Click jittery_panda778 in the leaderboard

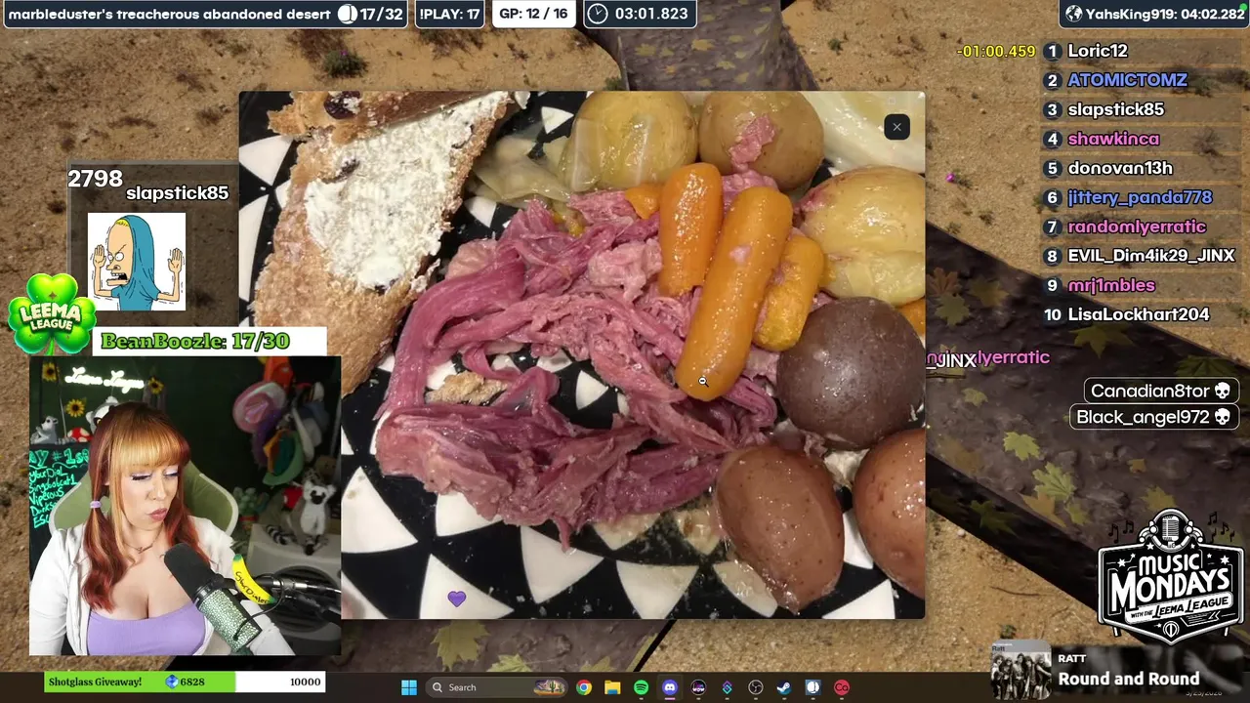click(x=1140, y=197)
